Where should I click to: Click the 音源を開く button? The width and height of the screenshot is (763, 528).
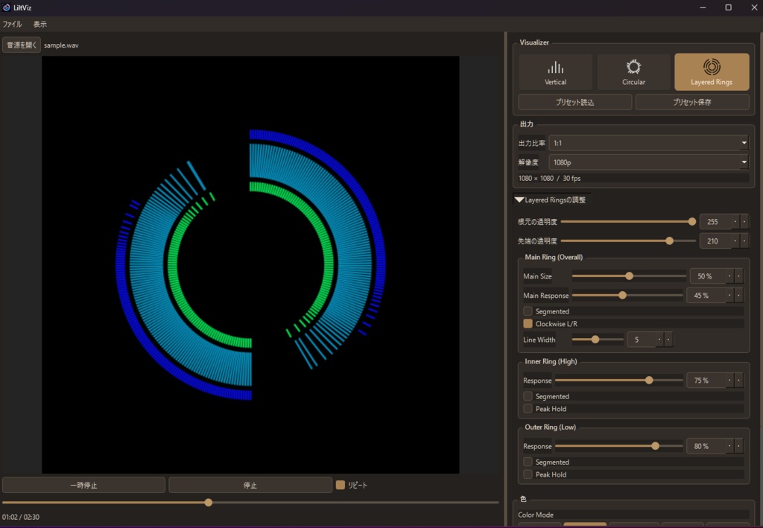tap(22, 45)
